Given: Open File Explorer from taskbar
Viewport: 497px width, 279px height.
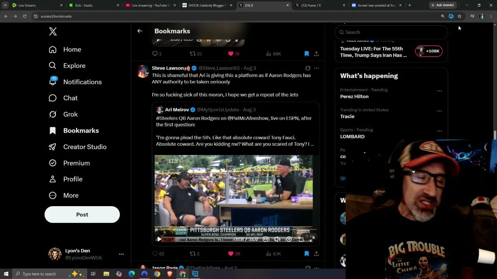Looking at the screenshot, I should (106, 274).
